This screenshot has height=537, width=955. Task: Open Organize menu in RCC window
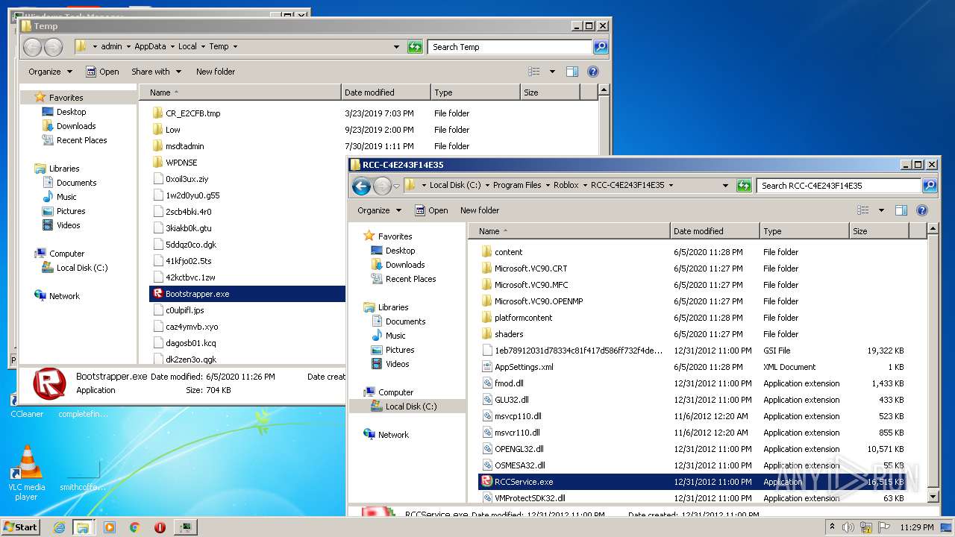click(x=379, y=210)
